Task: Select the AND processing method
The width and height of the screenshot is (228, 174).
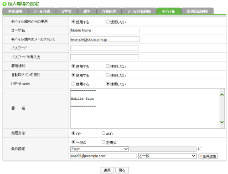Action: point(104,133)
